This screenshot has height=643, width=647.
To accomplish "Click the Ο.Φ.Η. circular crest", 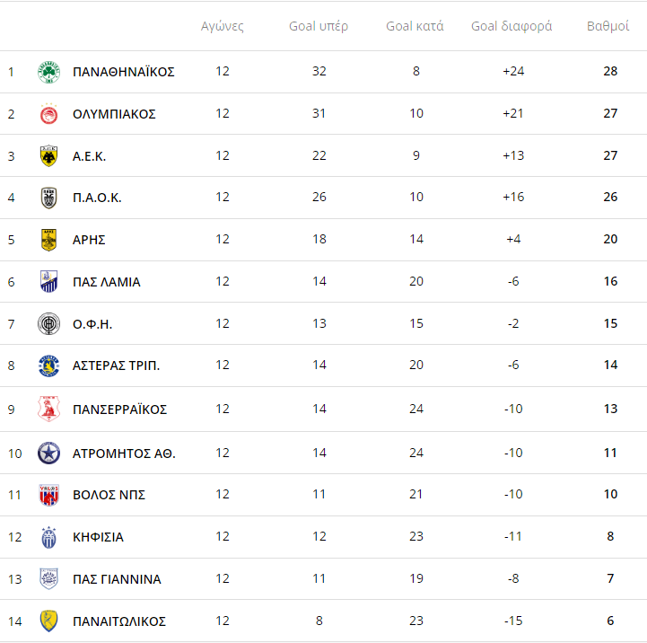I will [48, 324].
